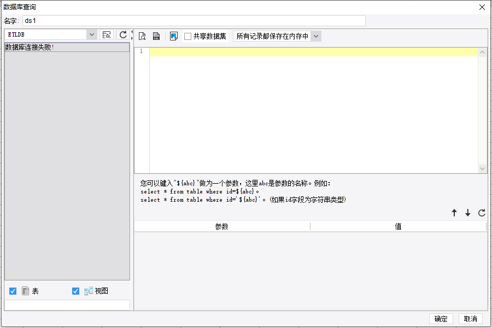Move parameter up with up arrow
This screenshot has height=328, width=492.
pos(454,213)
